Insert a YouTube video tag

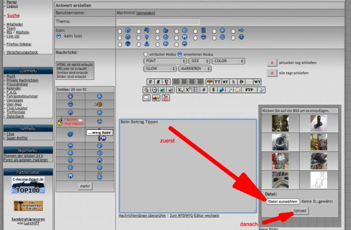point(166,98)
